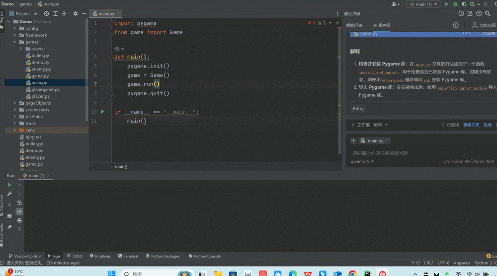This screenshot has height=276, width=497.
Task: Switch to the 智能问答 tab
Action: coord(354,25)
